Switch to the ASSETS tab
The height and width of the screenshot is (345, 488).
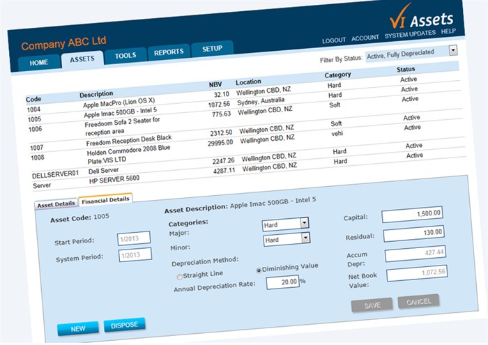82,59
